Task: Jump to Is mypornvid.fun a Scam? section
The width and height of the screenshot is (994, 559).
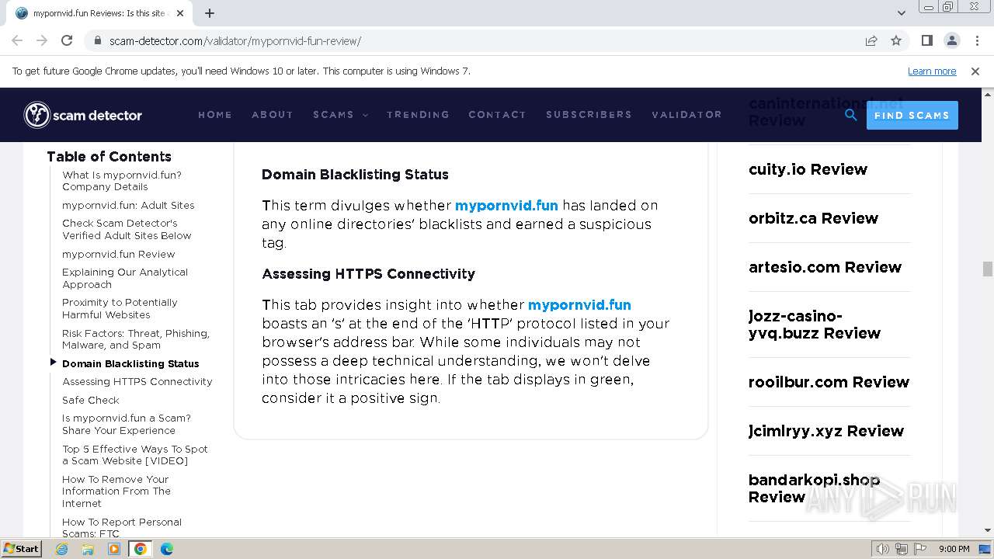Action: pos(127,425)
